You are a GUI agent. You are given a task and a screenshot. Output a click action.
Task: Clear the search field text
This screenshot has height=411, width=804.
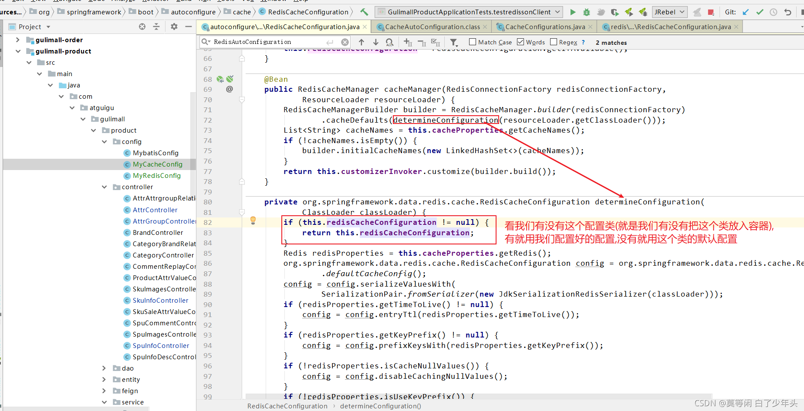[x=345, y=42]
